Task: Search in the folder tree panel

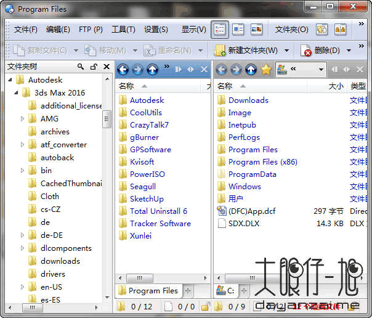Action: click(81, 67)
